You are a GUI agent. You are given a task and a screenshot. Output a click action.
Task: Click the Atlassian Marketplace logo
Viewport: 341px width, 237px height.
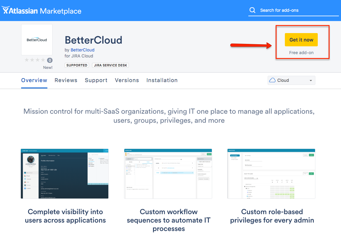tap(42, 11)
